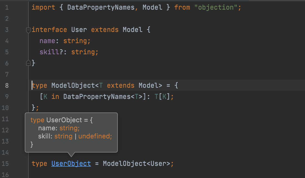The height and width of the screenshot is (178, 305).
Task: Click the Model identifier after extends, line 3
Action: (x=132, y=30)
